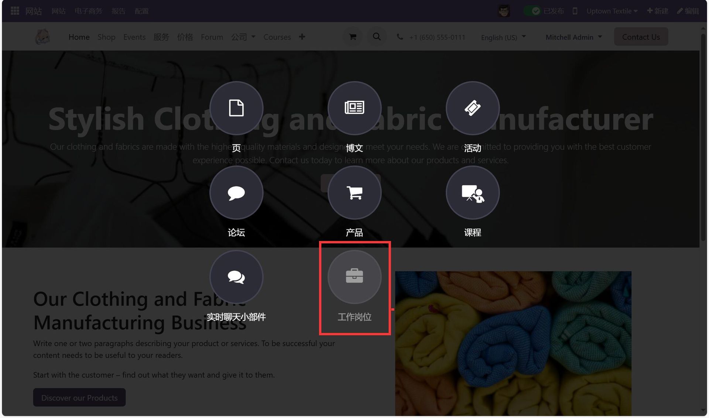This screenshot has width=709, height=418.
Task: Open the 电子商务 menu
Action: pos(88,11)
